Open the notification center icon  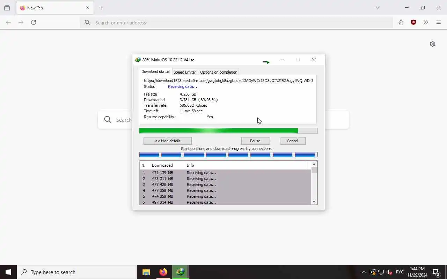[436, 272]
